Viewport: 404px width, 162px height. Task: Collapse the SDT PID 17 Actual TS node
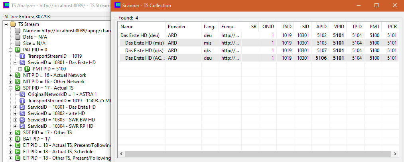click(10, 88)
